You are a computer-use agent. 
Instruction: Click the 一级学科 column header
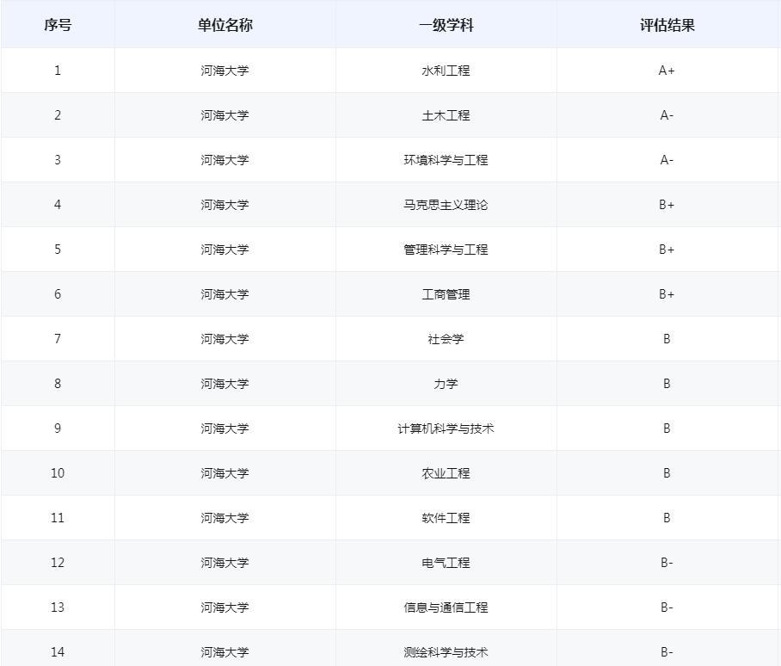click(x=446, y=25)
